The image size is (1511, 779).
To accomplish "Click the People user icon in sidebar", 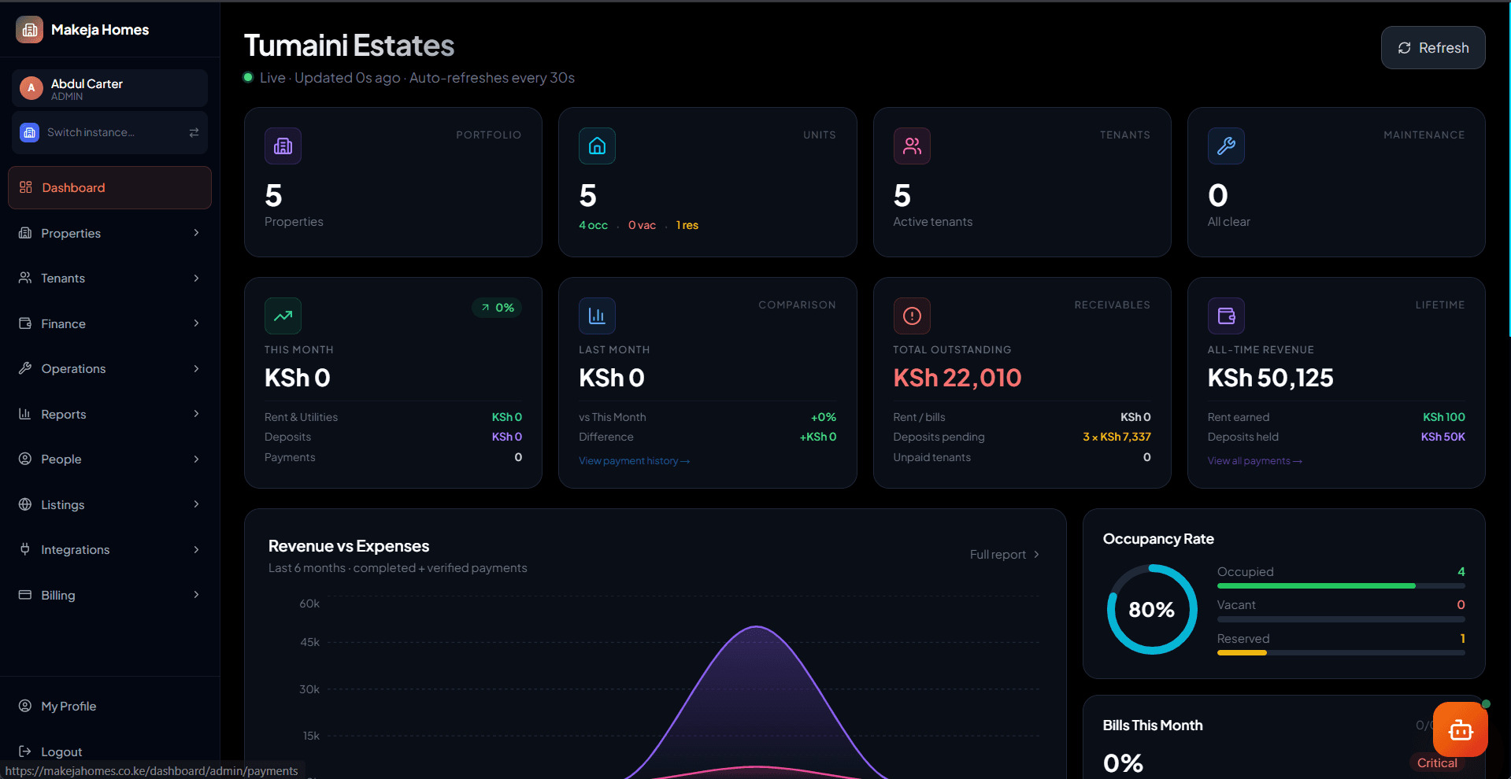I will 25,459.
